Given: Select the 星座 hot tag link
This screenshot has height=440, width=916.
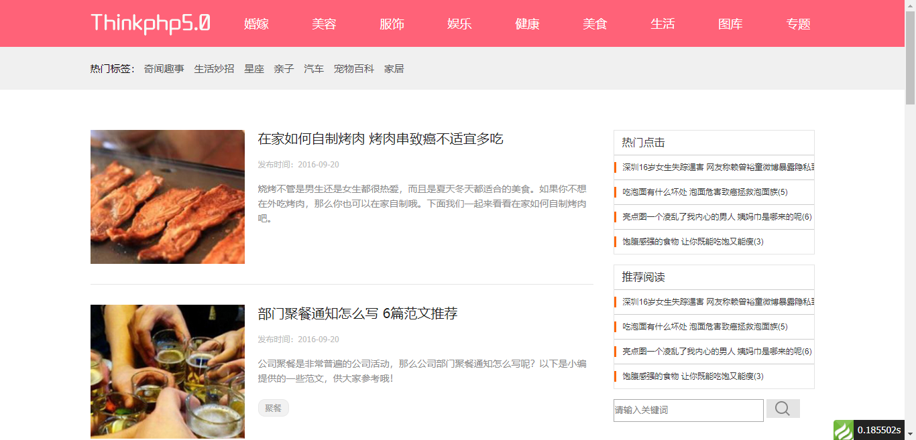Looking at the screenshot, I should (253, 68).
